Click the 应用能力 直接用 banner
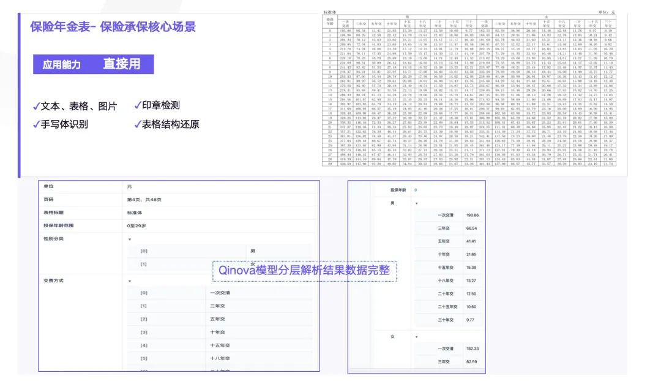Screen dimensions: 661x381 (x=94, y=64)
